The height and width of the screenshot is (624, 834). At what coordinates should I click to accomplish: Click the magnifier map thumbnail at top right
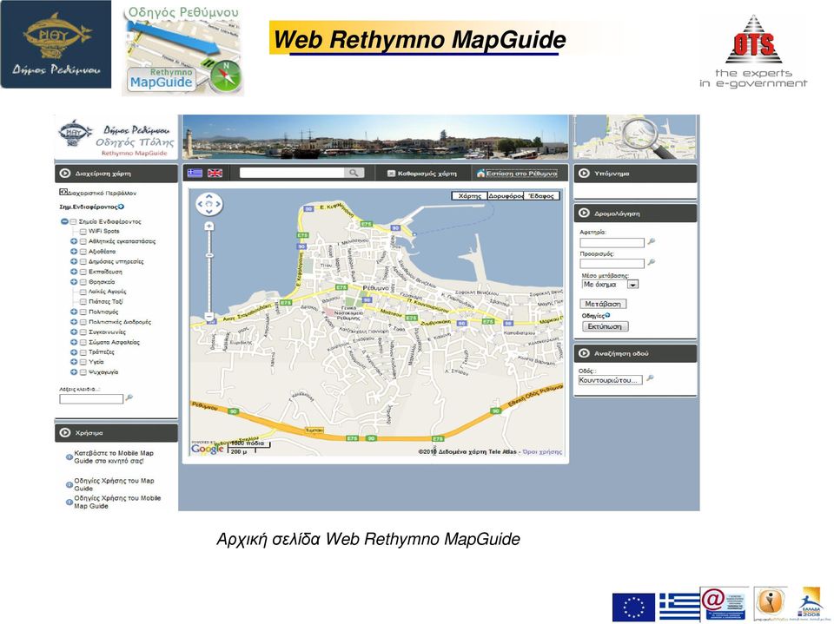pyautogui.click(x=634, y=137)
